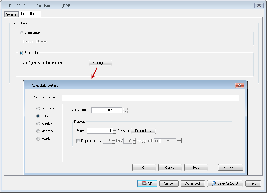Viewport: 268px width, 194px height.
Task: Pick the Monthly schedule option
Action: click(x=38, y=131)
